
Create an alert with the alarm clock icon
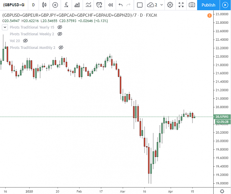(x=99, y=5)
